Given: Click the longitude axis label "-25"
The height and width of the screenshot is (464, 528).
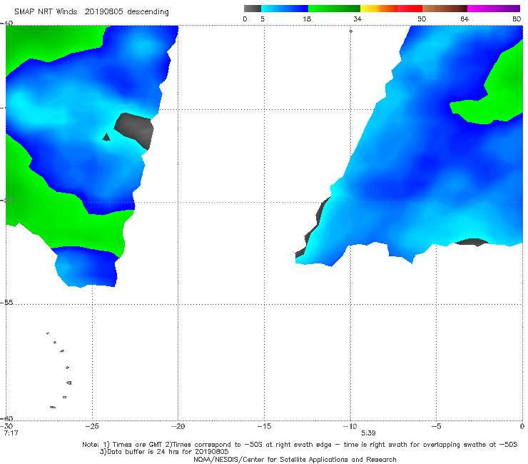Looking at the screenshot, I should 92,426.
